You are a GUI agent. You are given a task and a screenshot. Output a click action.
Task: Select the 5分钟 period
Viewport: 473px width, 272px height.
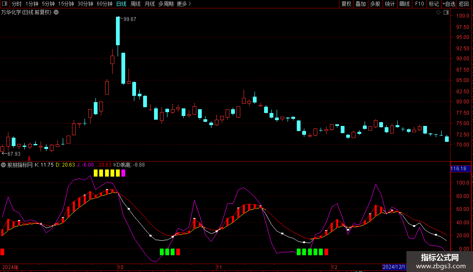(x=48, y=4)
